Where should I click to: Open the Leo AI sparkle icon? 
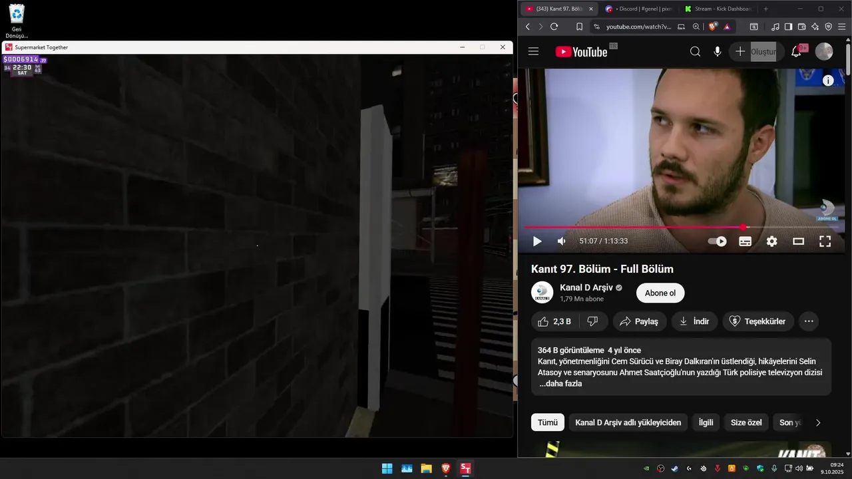[x=815, y=27]
